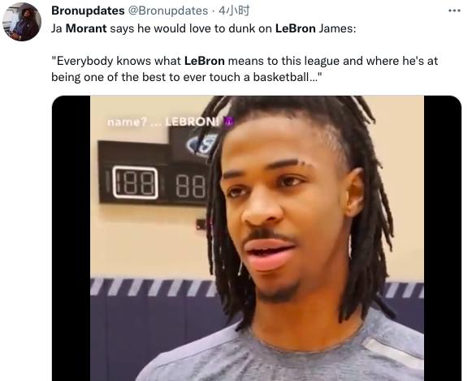Viewport: 472px width, 381px height.
Task: Click the blue logo above the scoreboard
Action: [x=201, y=145]
